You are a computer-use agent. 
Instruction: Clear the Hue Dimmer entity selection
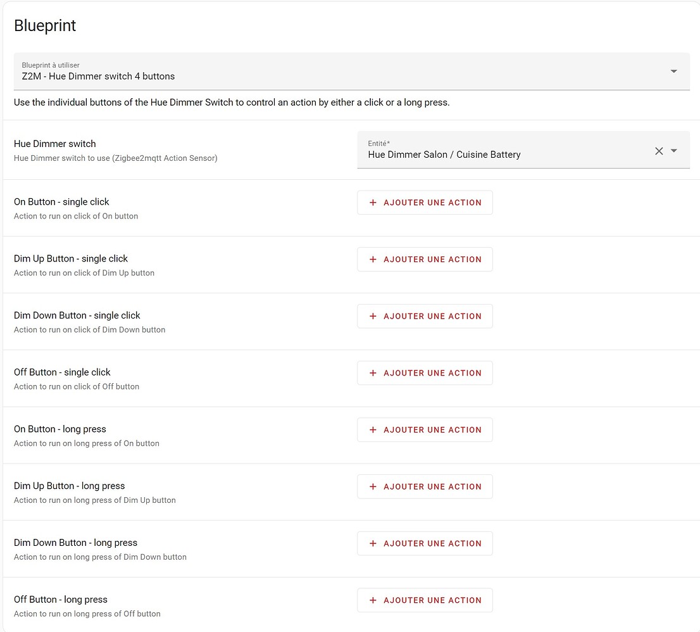click(x=659, y=151)
